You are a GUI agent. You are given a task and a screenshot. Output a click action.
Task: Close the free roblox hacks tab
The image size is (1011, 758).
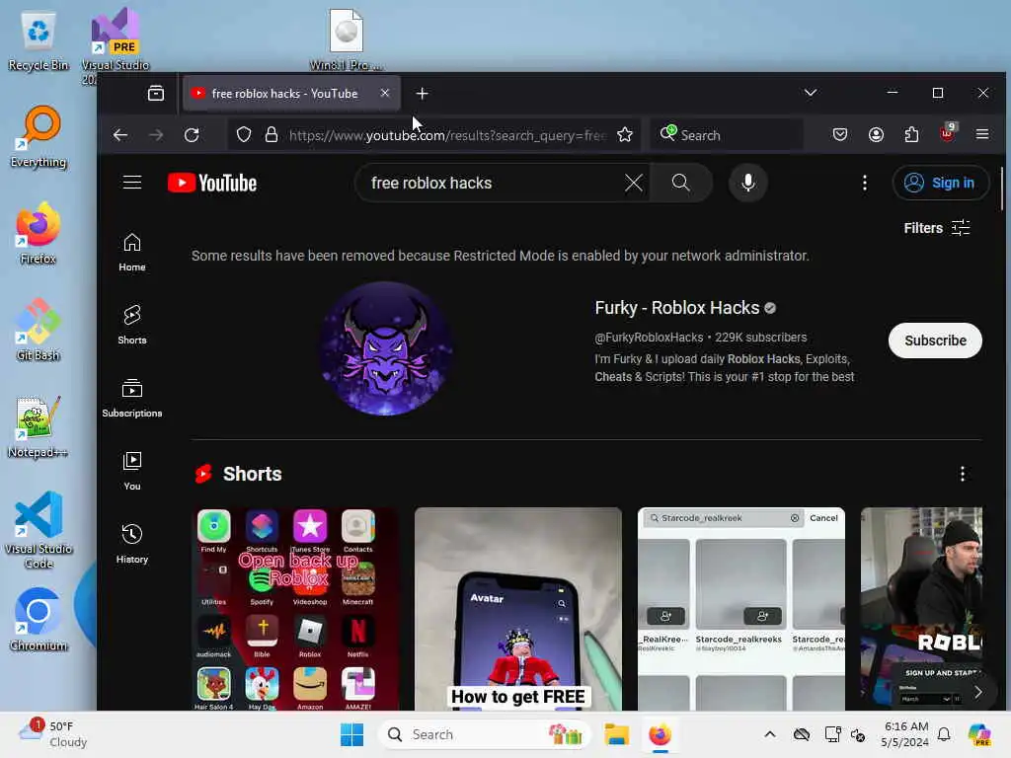click(385, 93)
